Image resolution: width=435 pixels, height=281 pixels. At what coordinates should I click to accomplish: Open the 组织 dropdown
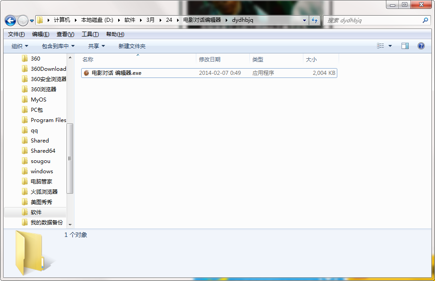(20, 46)
